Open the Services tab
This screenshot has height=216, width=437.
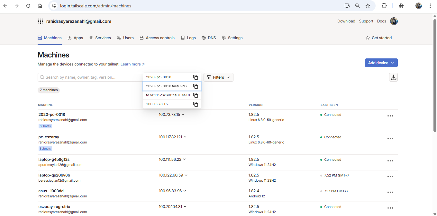tap(100, 38)
